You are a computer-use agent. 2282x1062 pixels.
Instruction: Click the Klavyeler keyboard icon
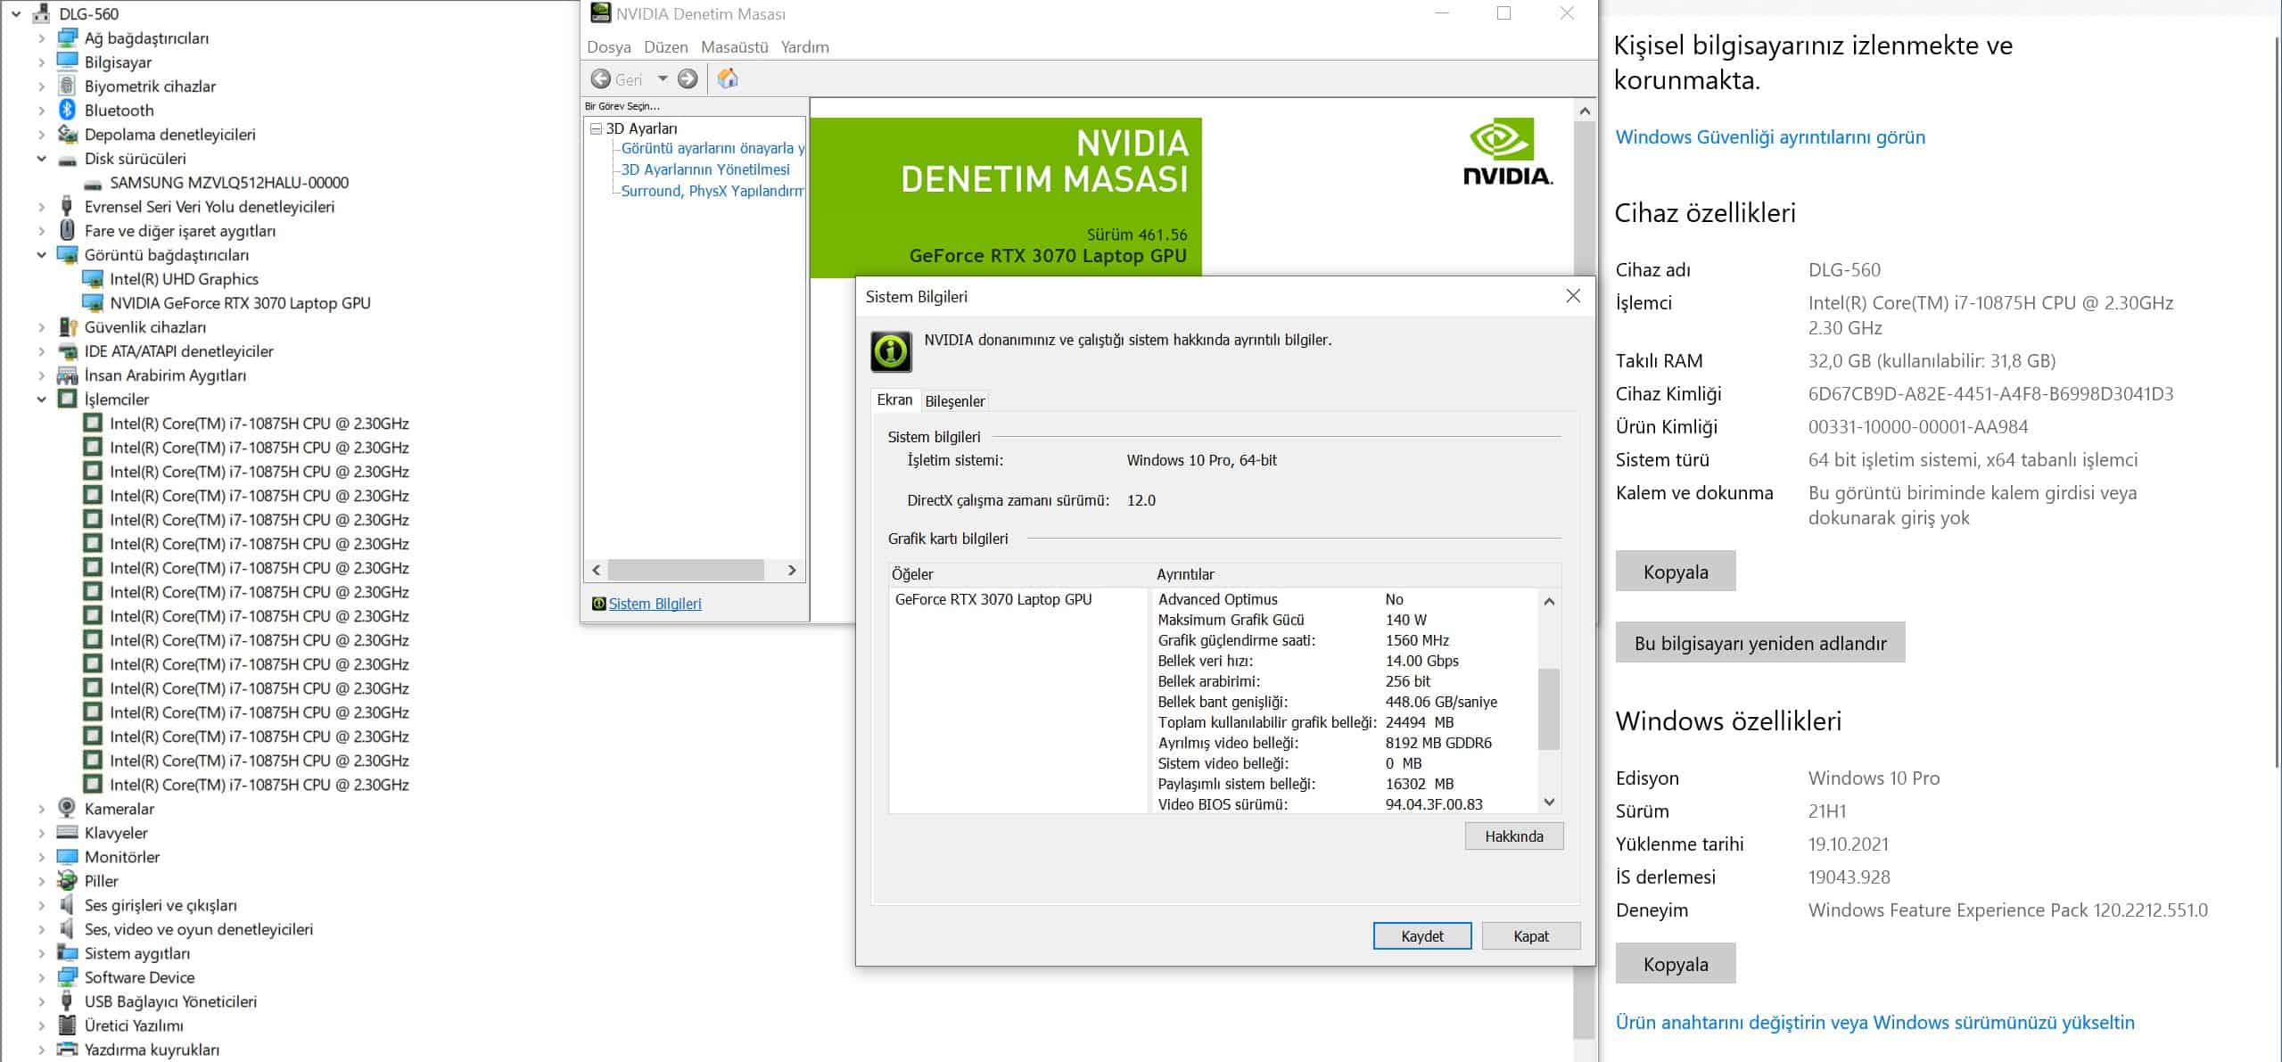(x=67, y=832)
